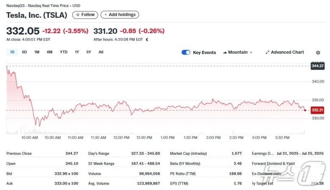Toggle the Key Events switch
330x190 pixels.
[186, 52]
